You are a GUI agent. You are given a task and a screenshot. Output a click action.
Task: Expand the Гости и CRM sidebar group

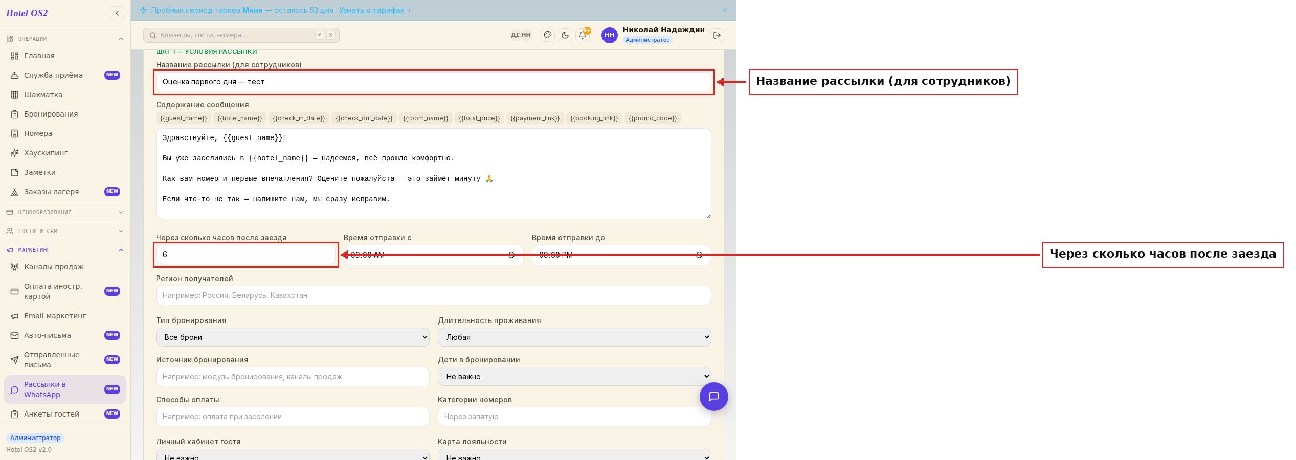[x=65, y=231]
